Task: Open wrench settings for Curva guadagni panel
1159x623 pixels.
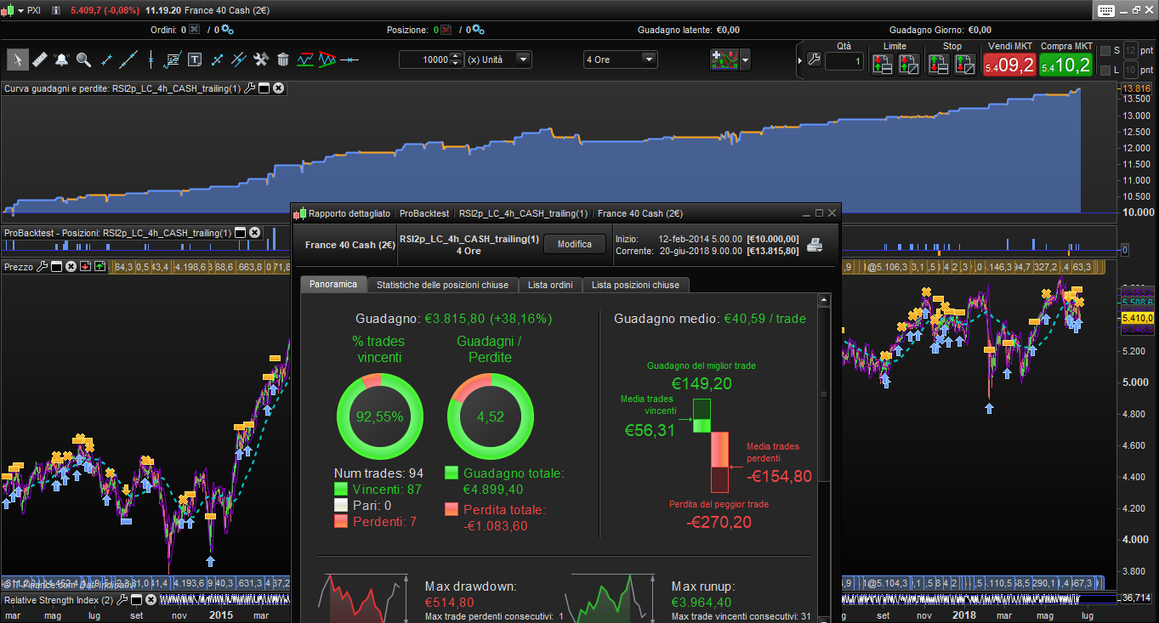Action: point(249,88)
